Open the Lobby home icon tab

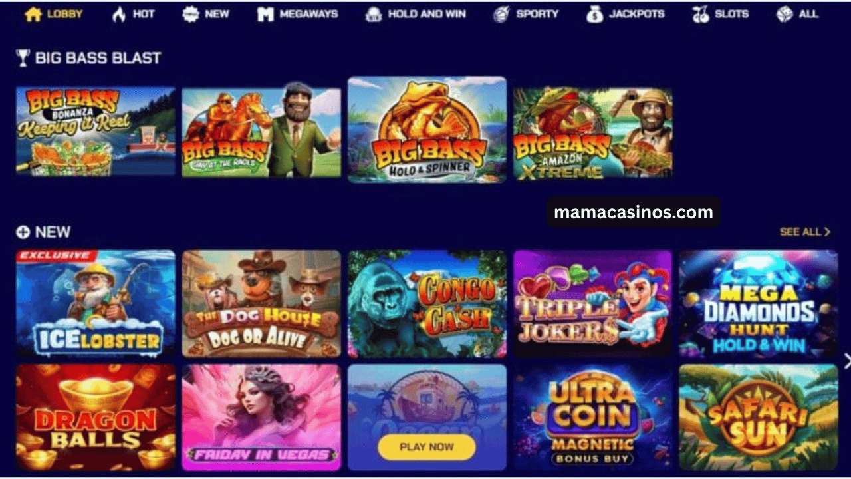coord(33,14)
